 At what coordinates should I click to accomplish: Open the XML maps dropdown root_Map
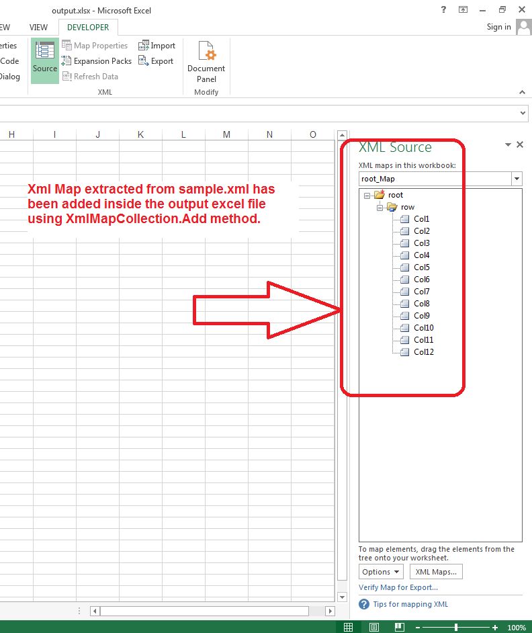517,179
